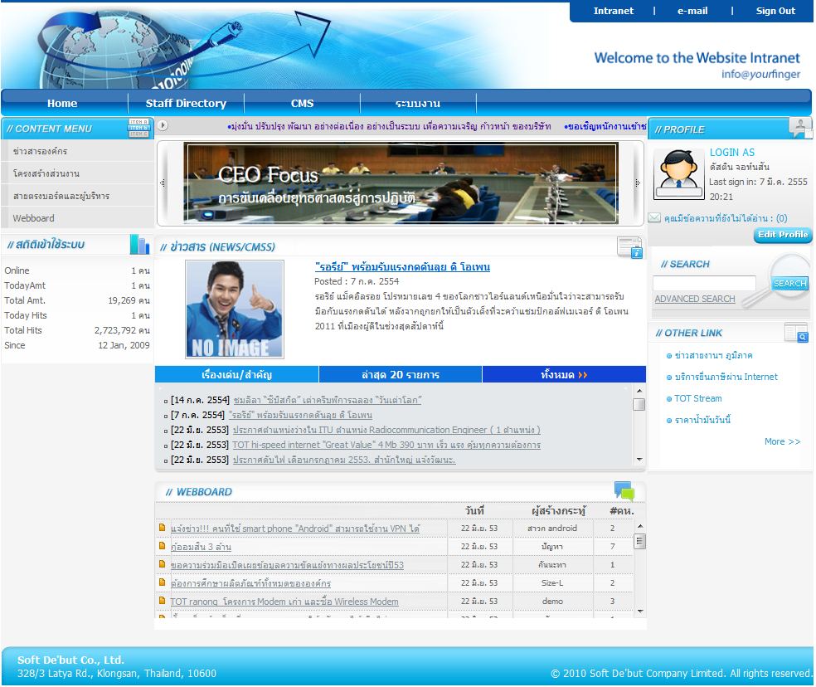Click the user avatar picture

tap(678, 174)
